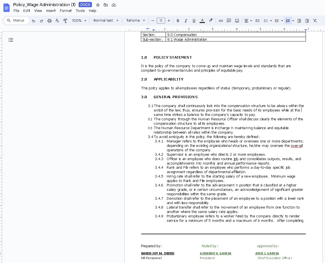Viewport: 325px width, 263px height.
Task: Toggle the bulleted list button
Action: pos(277,21)
